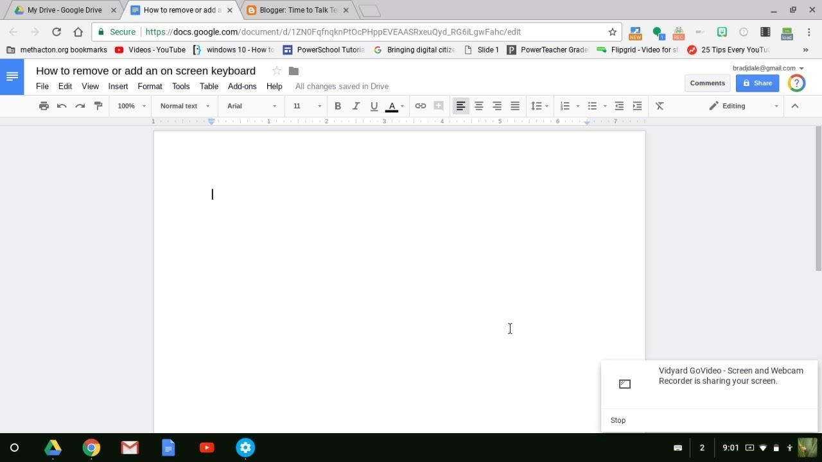Open the Normal text style dropdown
This screenshot has width=822, height=462.
click(185, 106)
